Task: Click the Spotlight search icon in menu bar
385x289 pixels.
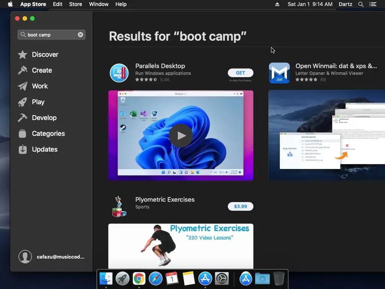Action: click(361, 4)
